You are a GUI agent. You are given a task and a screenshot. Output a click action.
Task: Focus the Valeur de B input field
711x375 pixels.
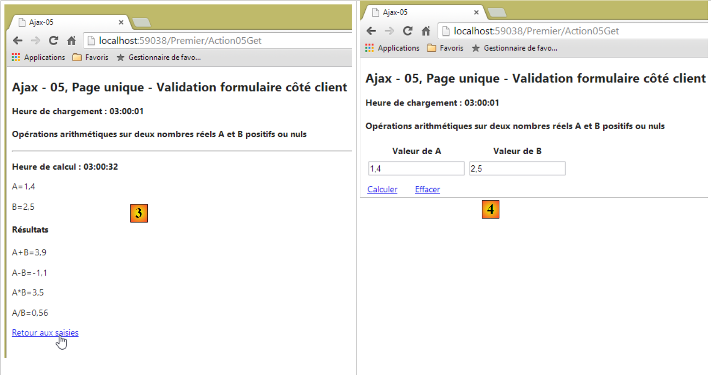(x=517, y=168)
